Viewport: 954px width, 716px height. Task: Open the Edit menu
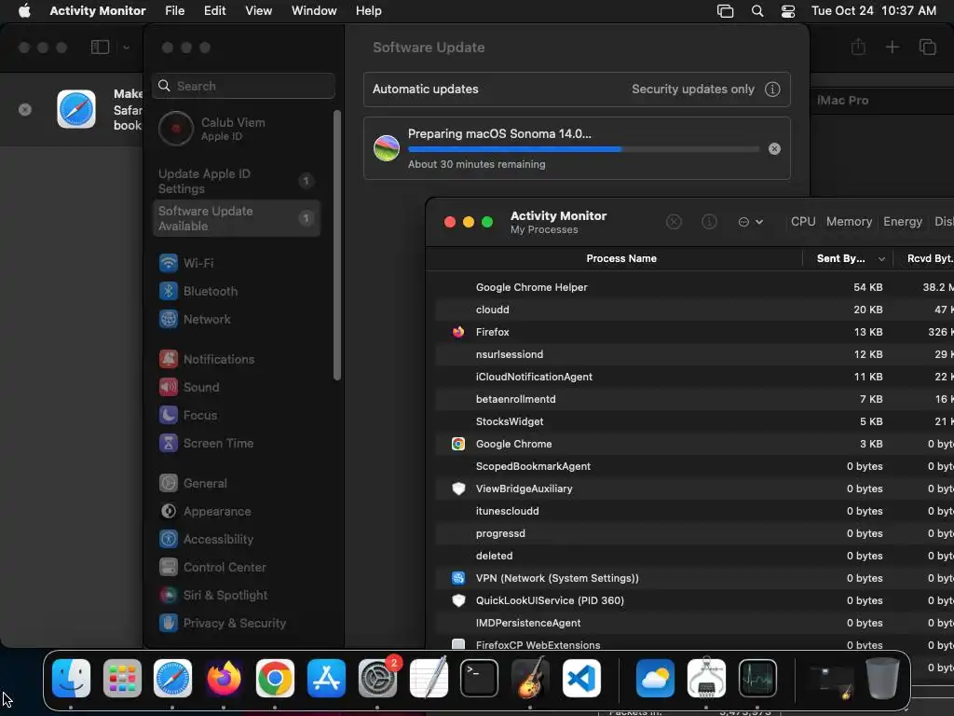click(x=215, y=11)
